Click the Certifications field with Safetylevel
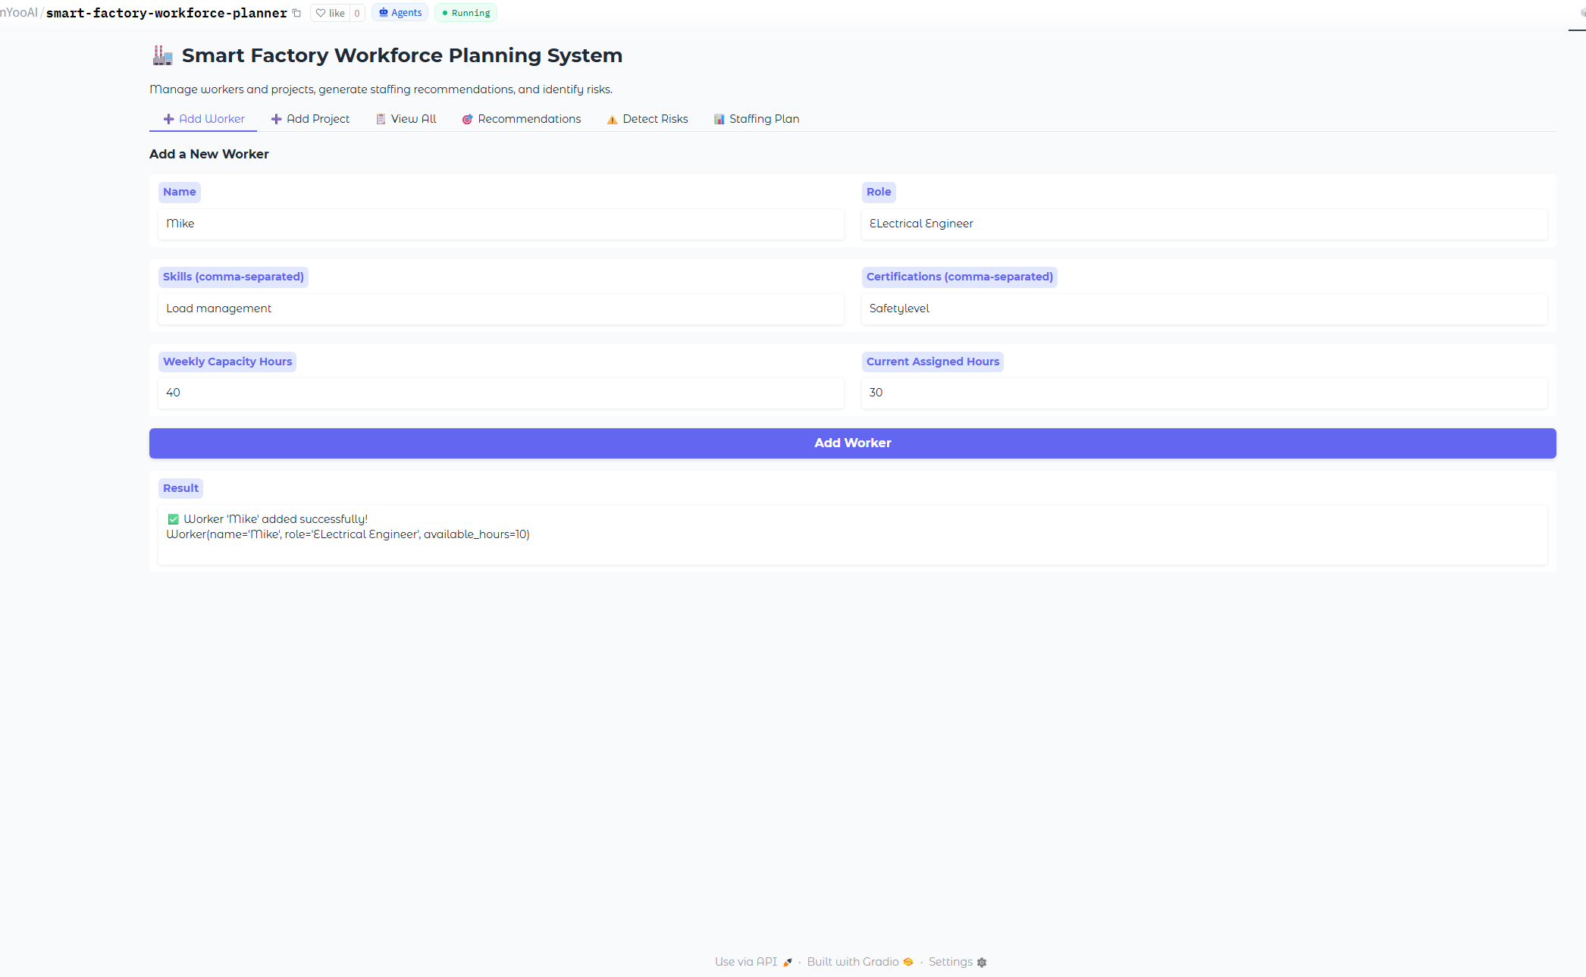Viewport: 1586px width, 977px height. click(x=1204, y=308)
